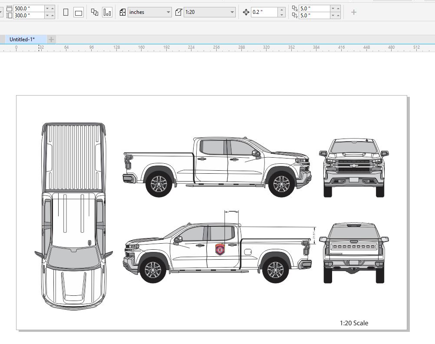The width and height of the screenshot is (435, 344).
Task: Click the page width field 500.0"
Action: (x=29, y=9)
